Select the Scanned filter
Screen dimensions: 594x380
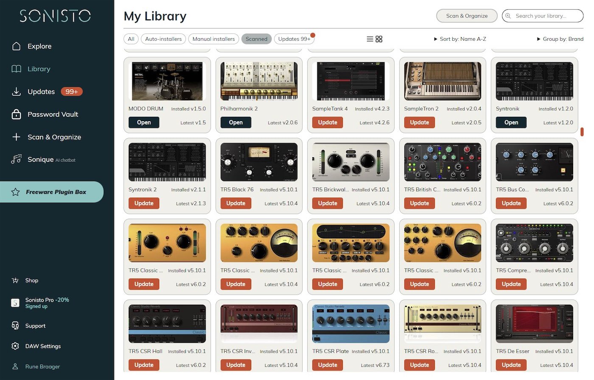tap(256, 39)
